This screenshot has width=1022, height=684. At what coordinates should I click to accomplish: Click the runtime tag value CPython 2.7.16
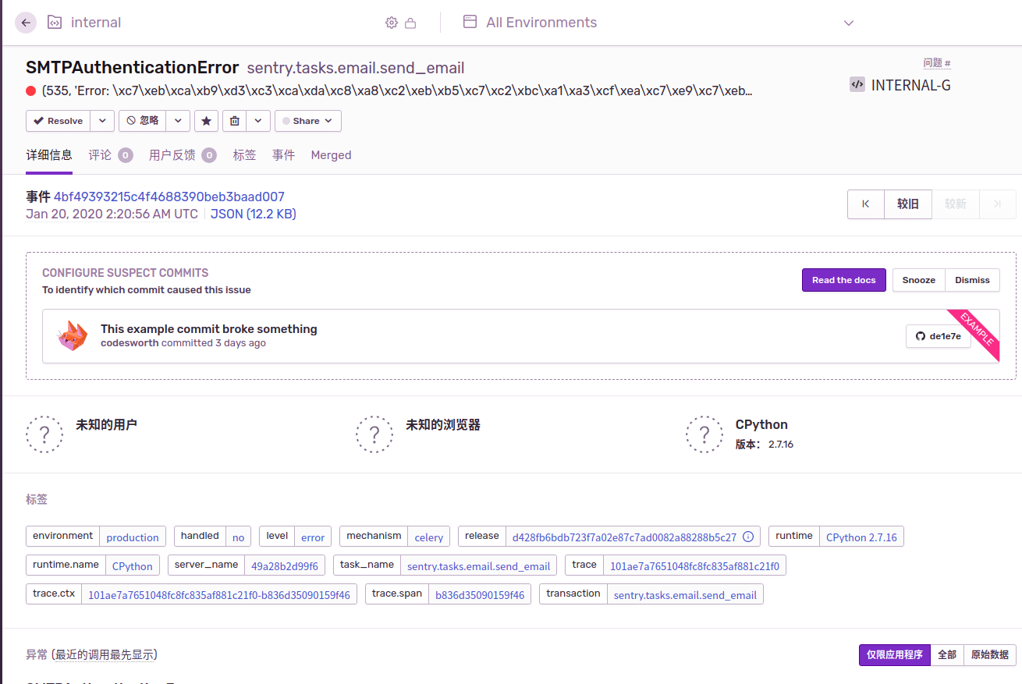point(861,537)
